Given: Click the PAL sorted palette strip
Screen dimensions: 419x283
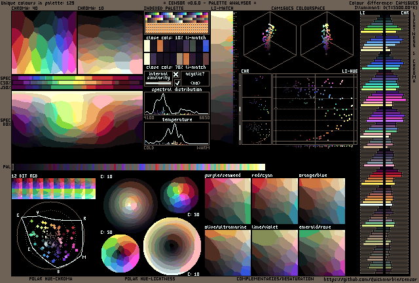Looking at the screenshot, I should coord(139,167).
